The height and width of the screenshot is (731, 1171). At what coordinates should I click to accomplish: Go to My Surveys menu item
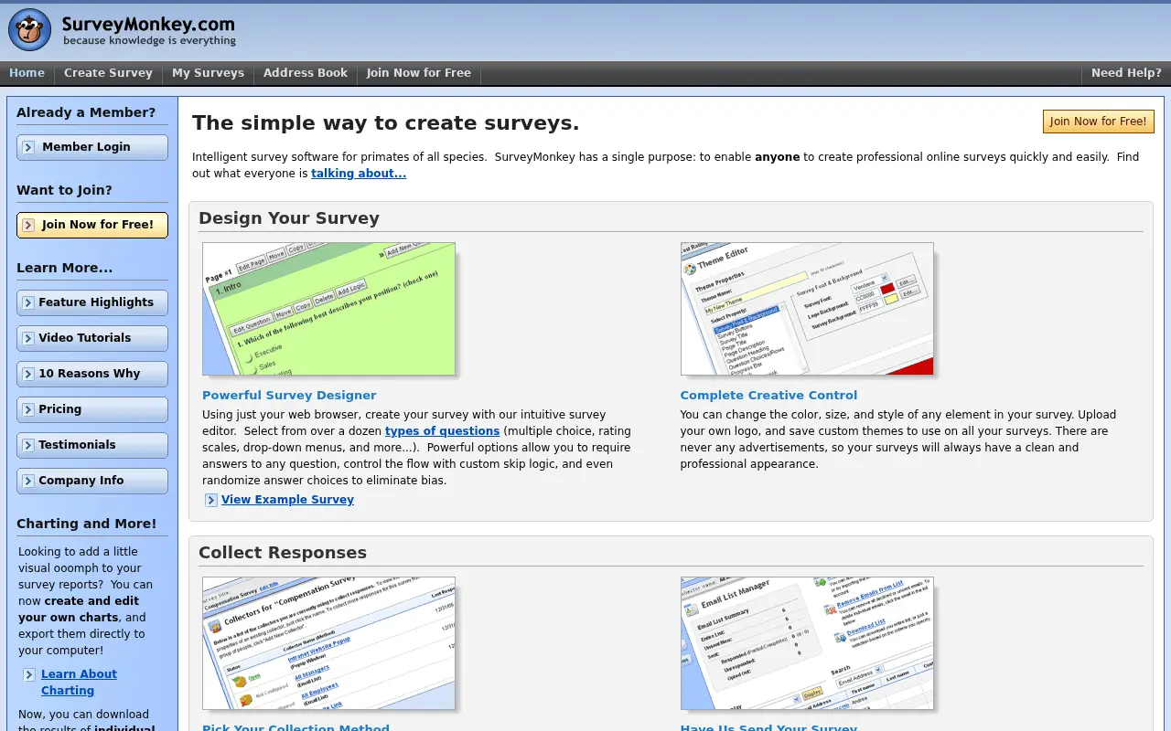click(208, 73)
